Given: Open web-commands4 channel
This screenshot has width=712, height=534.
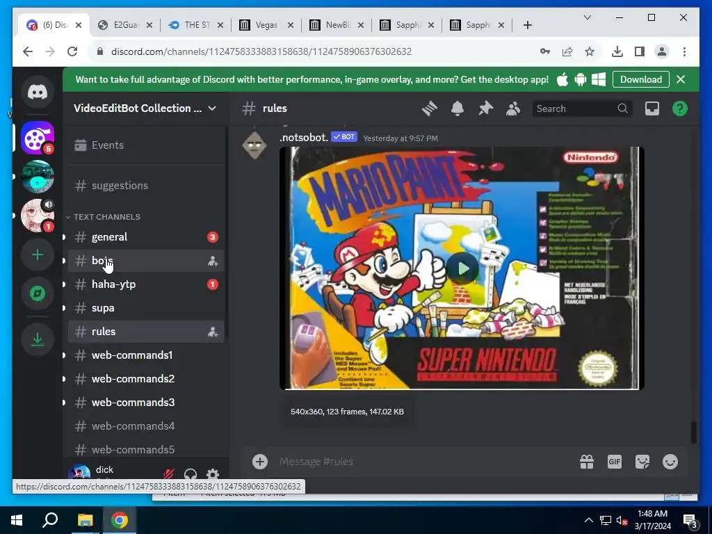Looking at the screenshot, I should pyautogui.click(x=145, y=426).
